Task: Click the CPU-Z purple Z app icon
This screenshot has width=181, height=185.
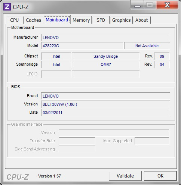Action: tap(7, 7)
